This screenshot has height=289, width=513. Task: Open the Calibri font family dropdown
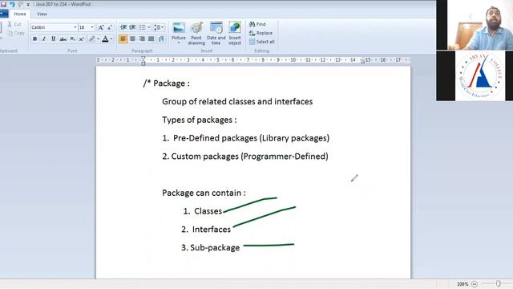(x=75, y=27)
